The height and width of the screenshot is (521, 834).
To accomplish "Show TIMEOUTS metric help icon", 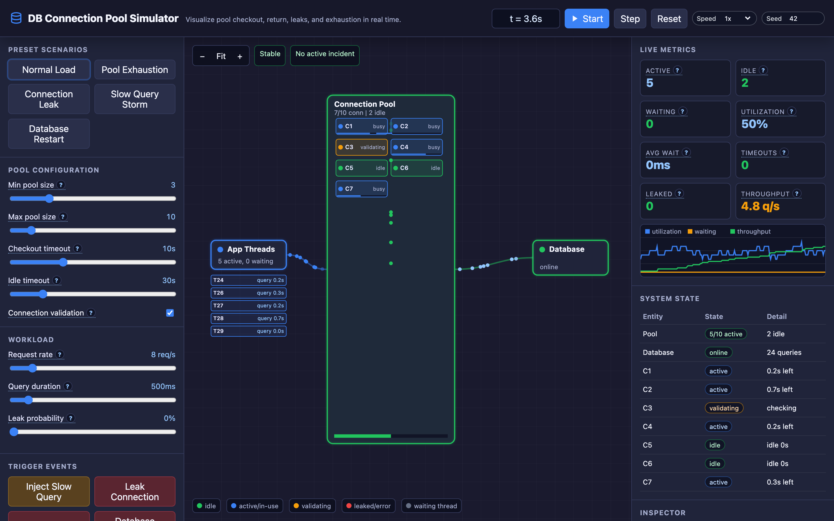I will coord(784,152).
